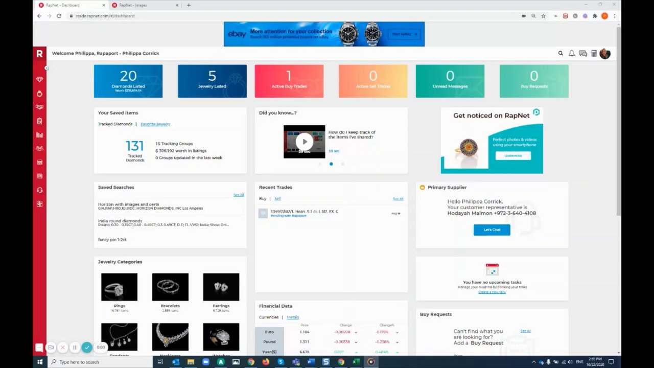Open the headset support icon in sidebar
The height and width of the screenshot is (368, 654).
(x=39, y=190)
